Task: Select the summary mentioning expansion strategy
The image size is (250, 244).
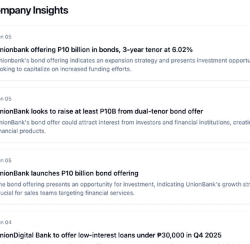Action: coord(125,65)
